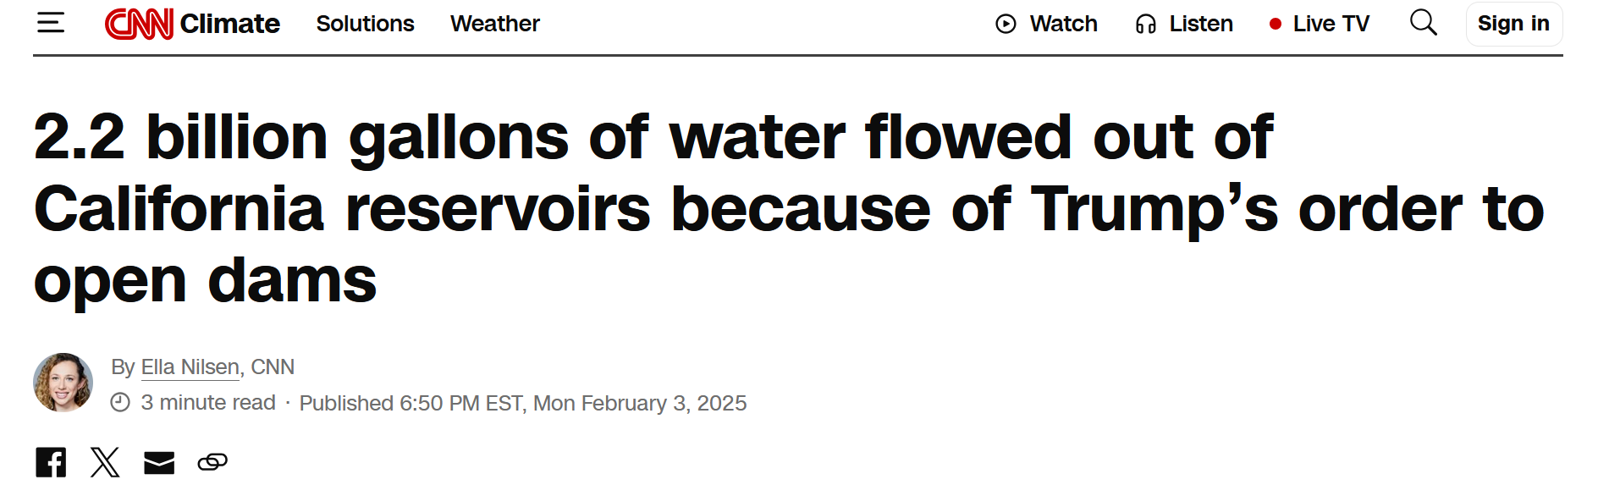Click the Sign in button
1598x485 pixels.
1514,24
